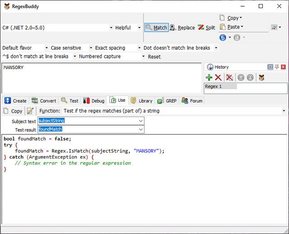Image resolution: width=289 pixels, height=234 pixels.
Task: Switch to the Debug tab
Action: (94, 101)
